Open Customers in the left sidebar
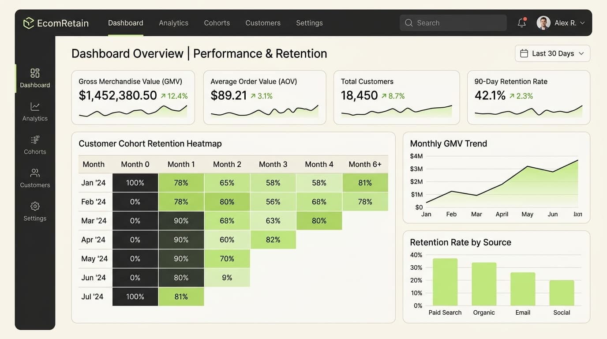Image resolution: width=607 pixels, height=339 pixels. pyautogui.click(x=35, y=178)
